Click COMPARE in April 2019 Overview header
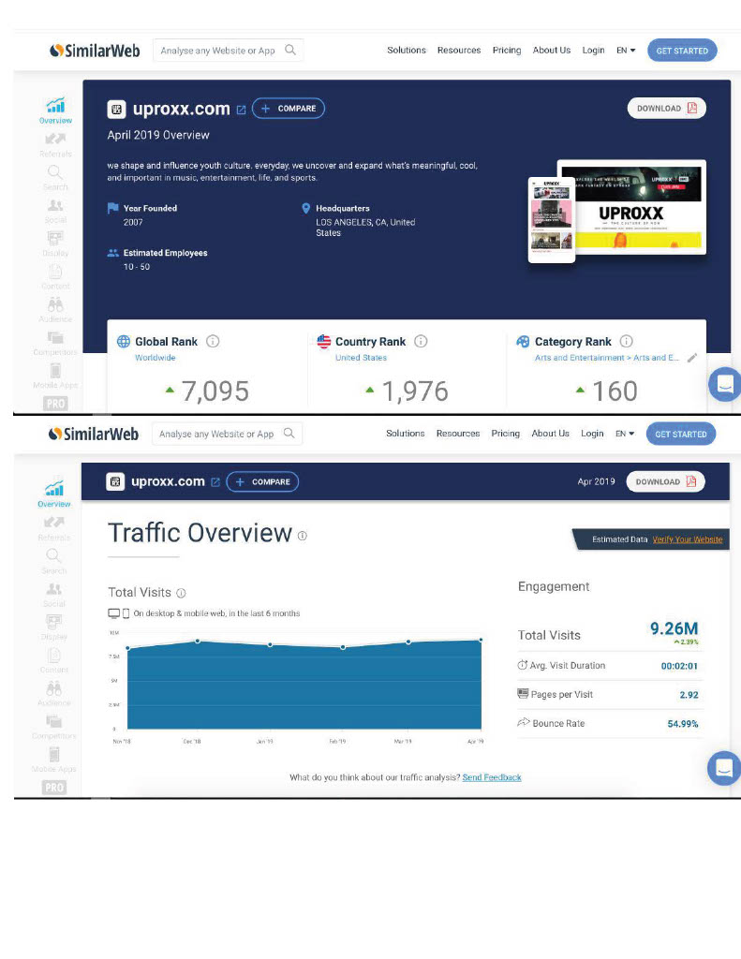 289,109
